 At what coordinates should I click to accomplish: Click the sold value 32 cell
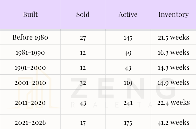(83, 83)
